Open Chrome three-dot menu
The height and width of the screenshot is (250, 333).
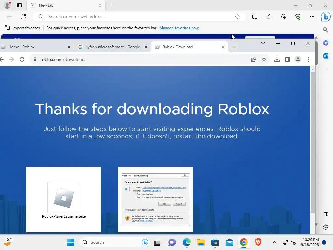[308, 59]
